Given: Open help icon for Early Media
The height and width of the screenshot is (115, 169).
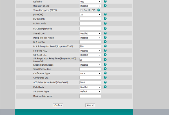Looking at the screenshot, I should tap(105, 87).
